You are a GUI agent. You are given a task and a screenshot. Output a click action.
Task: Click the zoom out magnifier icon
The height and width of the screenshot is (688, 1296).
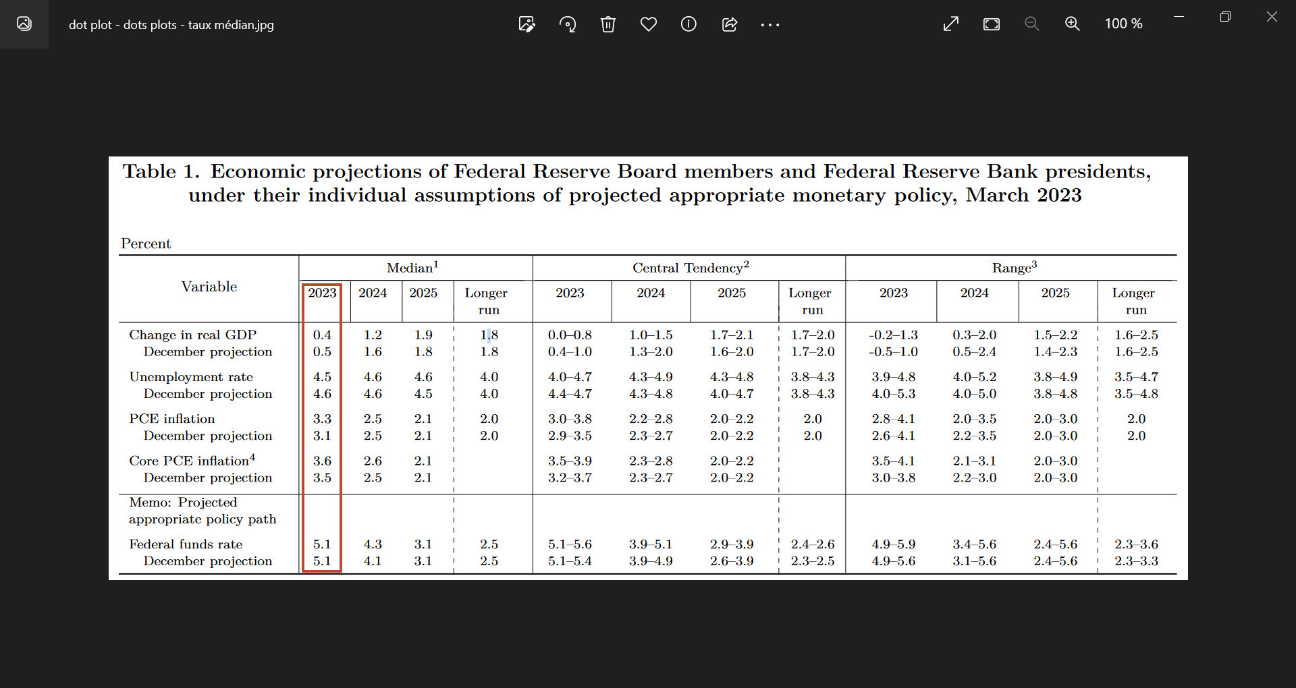[1032, 24]
